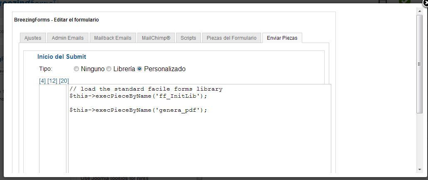
Task: Click inside the PHP code text area
Action: point(200,129)
